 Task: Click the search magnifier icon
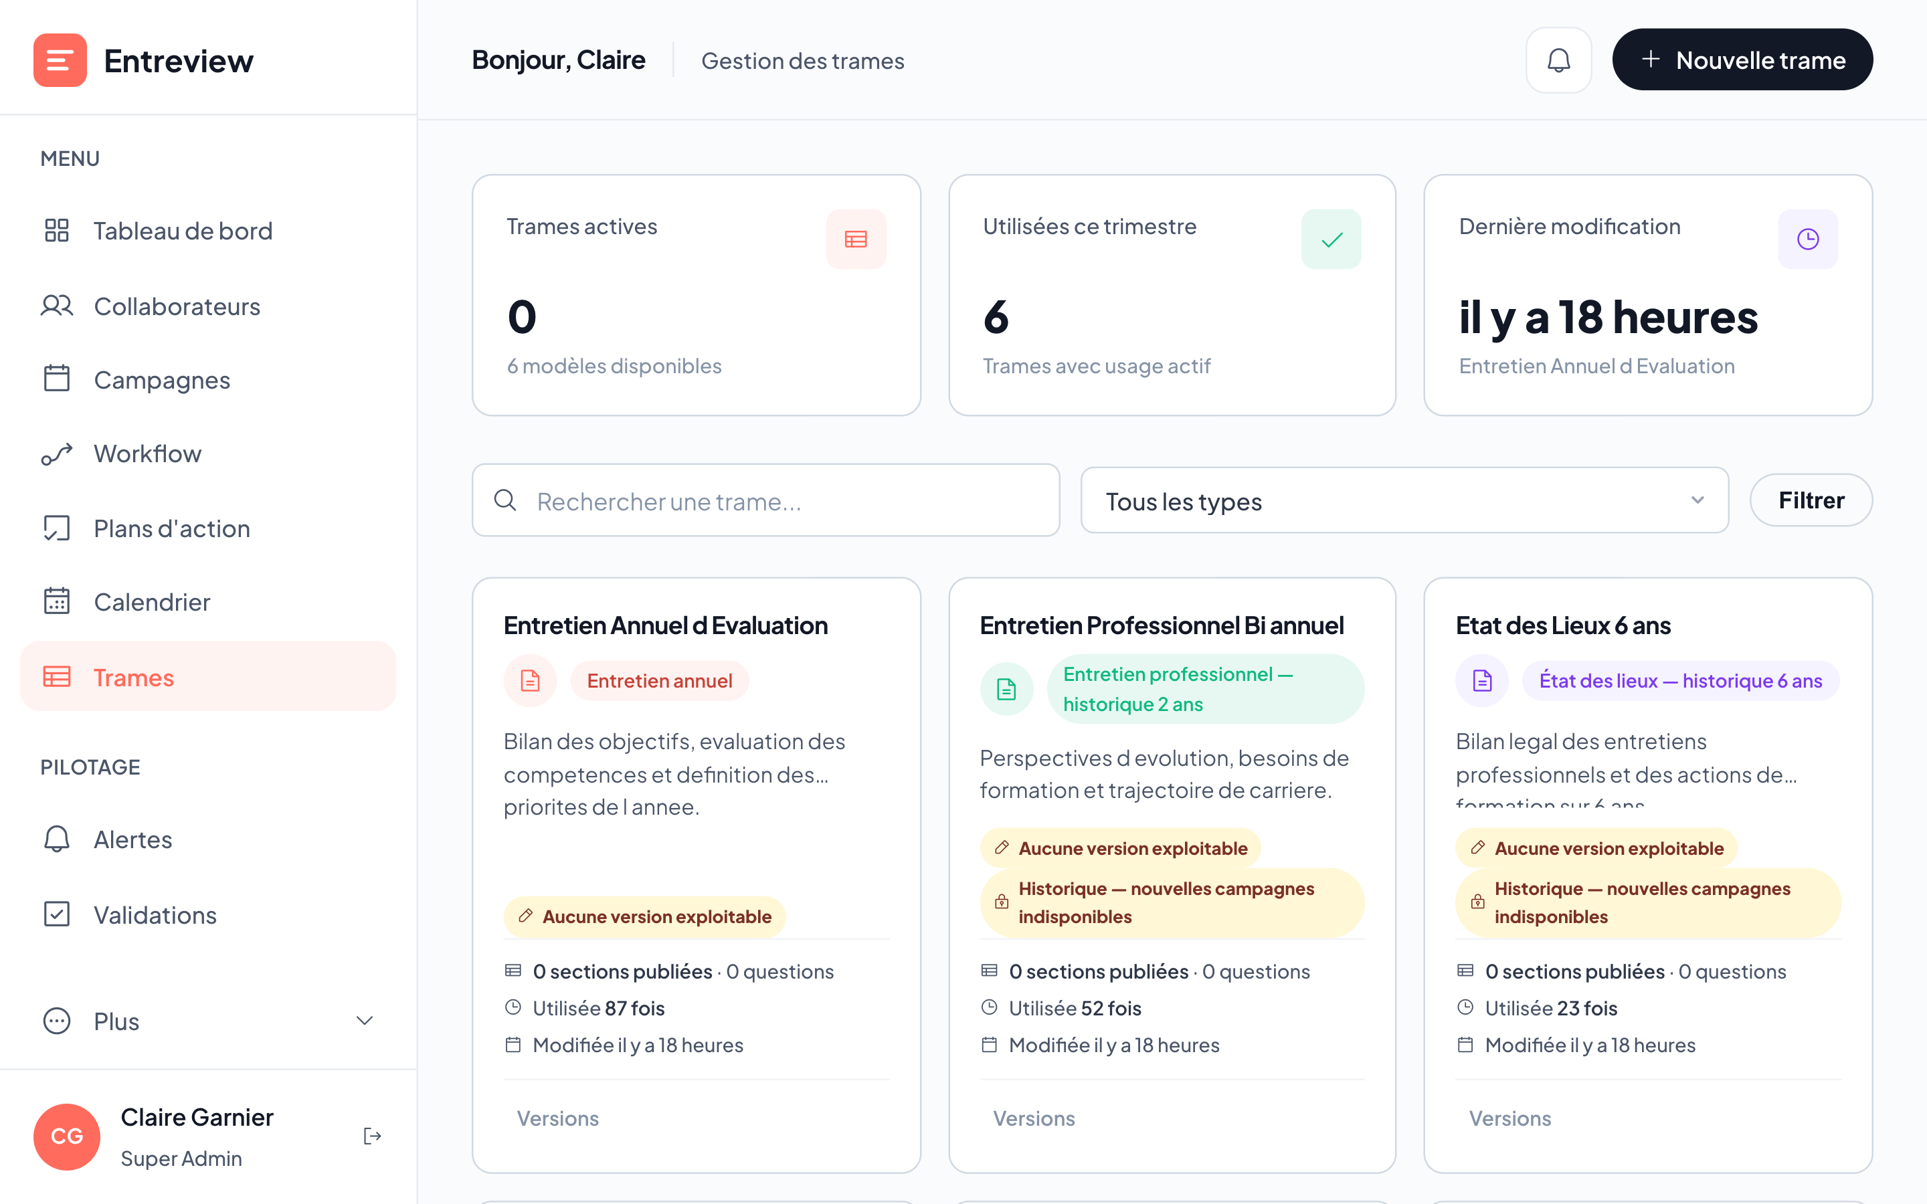(505, 500)
